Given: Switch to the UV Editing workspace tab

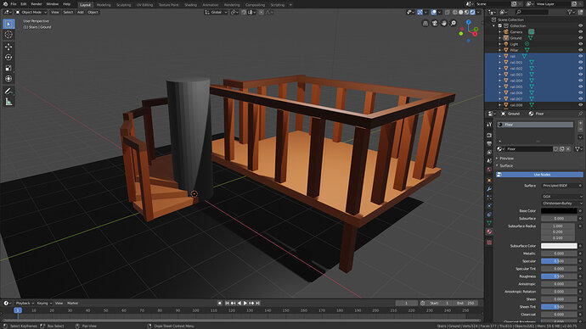Looking at the screenshot, I should tap(144, 5).
